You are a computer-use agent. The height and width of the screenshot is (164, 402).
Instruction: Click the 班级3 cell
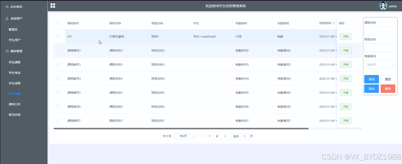point(155,36)
